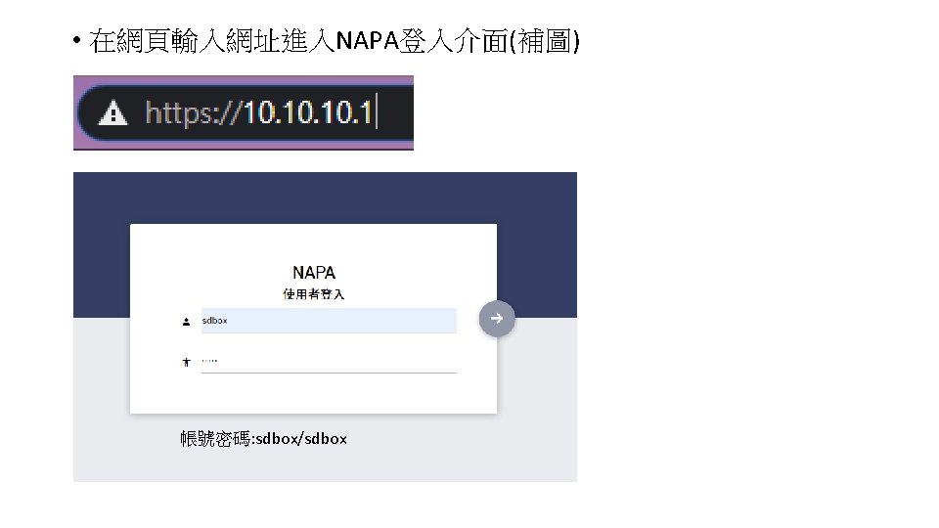Click the user person icon beside sdbox
The width and height of the screenshot is (939, 528).
pos(186,322)
